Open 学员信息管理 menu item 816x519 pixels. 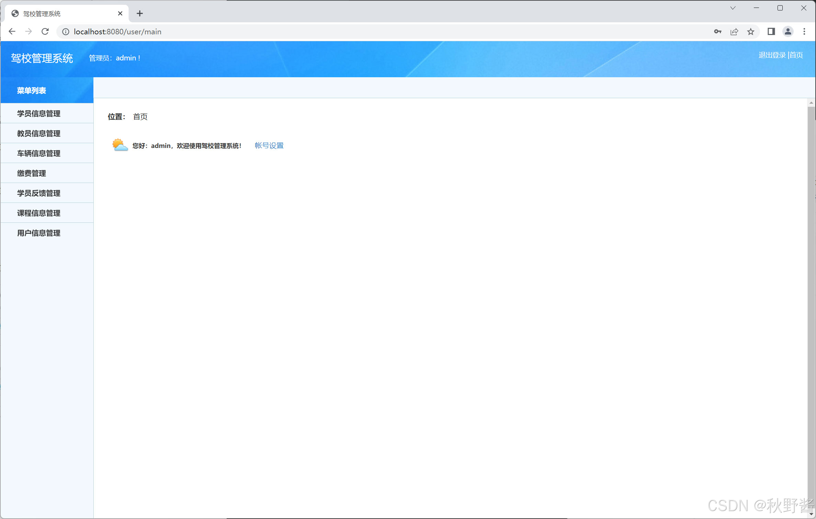(39, 114)
